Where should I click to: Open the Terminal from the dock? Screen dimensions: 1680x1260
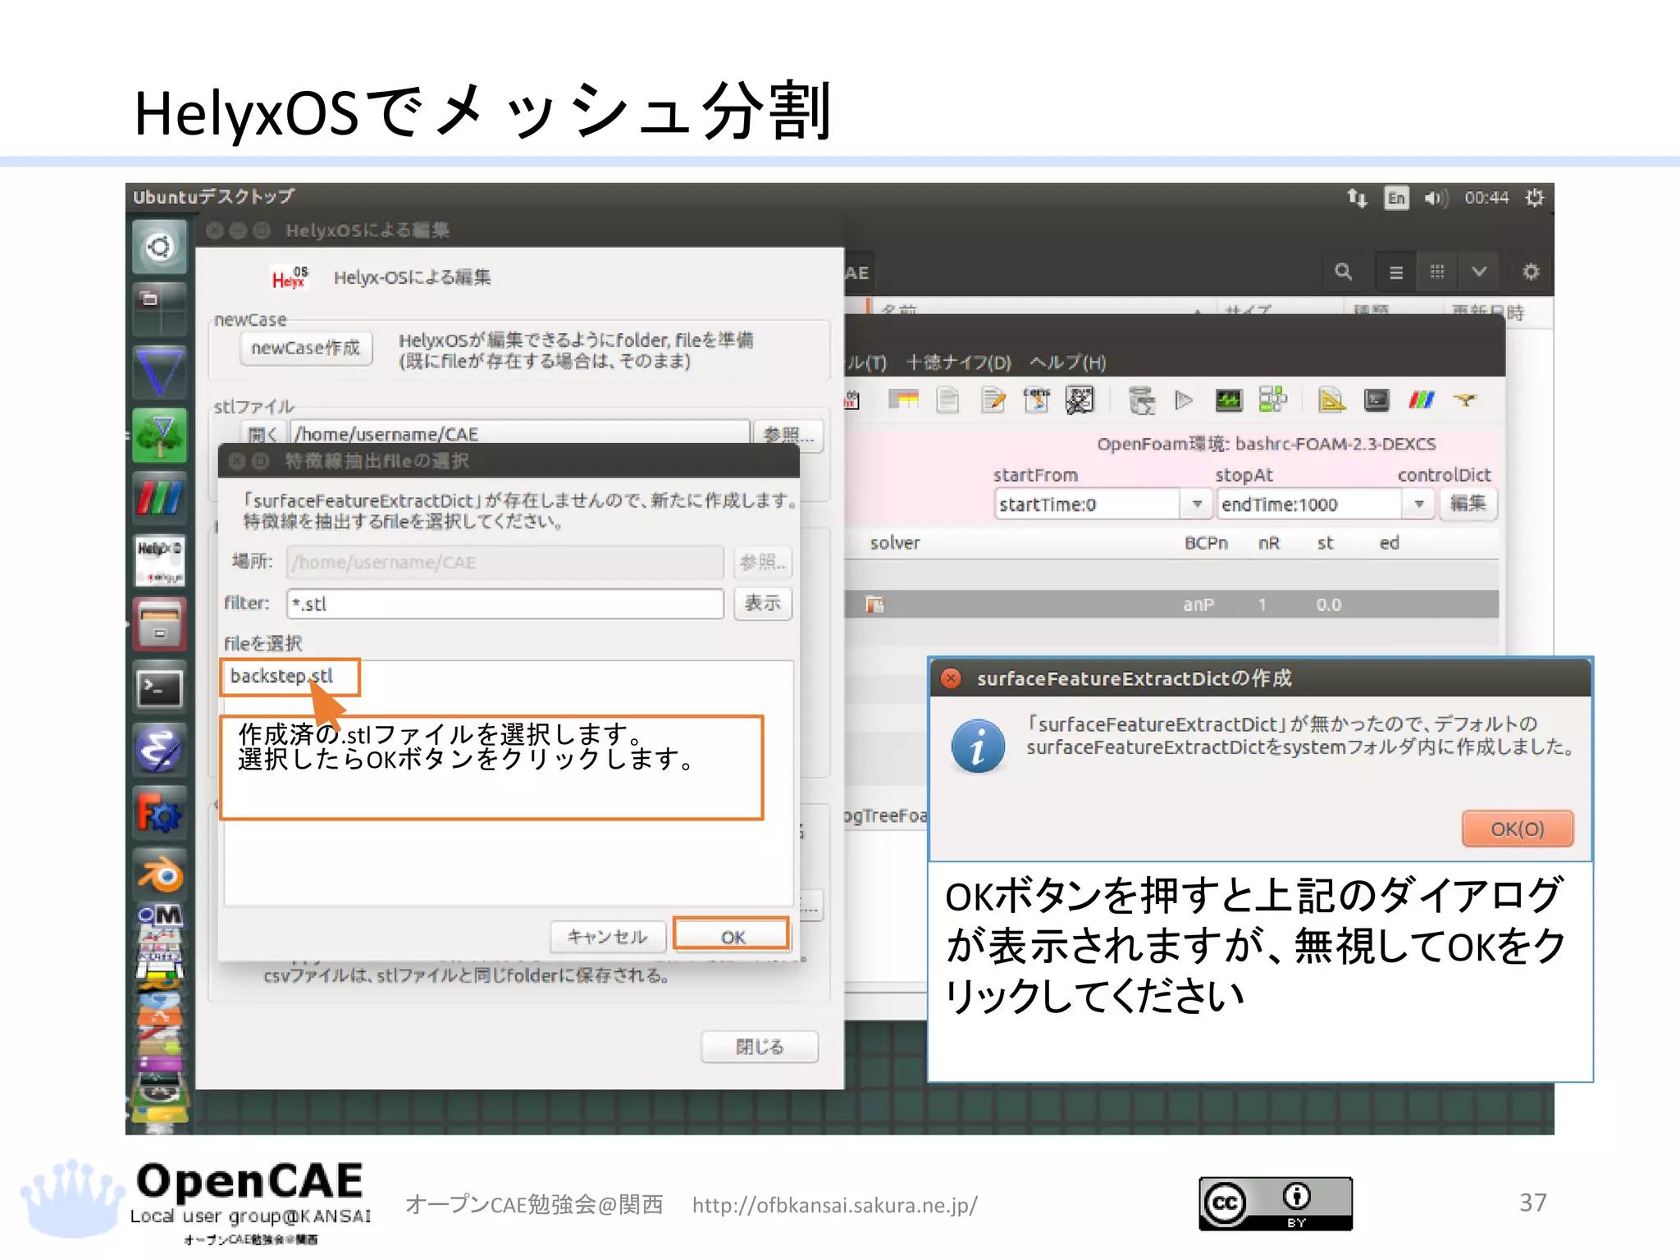tap(160, 687)
